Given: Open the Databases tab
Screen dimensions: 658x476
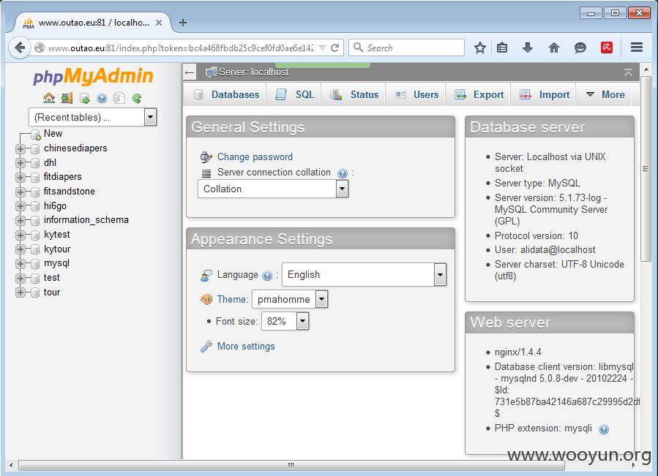Looking at the screenshot, I should click(x=225, y=95).
